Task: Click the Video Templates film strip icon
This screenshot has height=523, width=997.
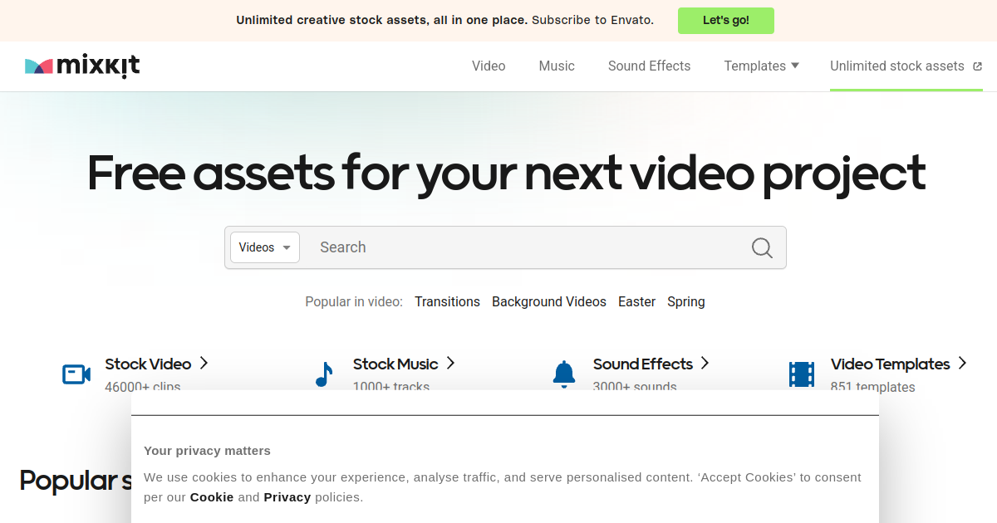Action: tap(802, 374)
